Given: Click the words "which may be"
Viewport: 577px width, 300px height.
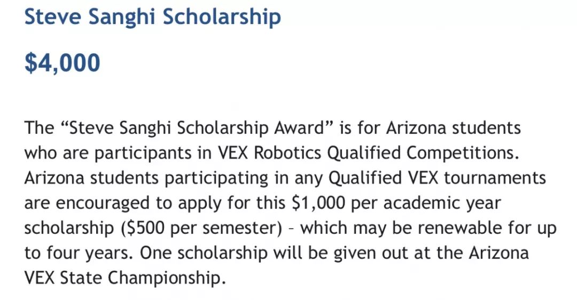Looking at the screenshot, I should (356, 228).
